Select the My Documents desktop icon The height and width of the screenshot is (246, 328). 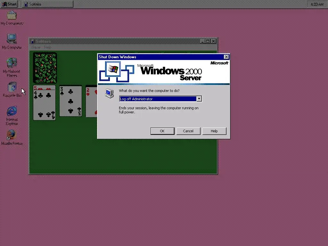click(x=12, y=17)
